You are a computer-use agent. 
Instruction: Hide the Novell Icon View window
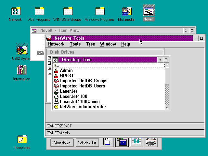click(x=186, y=31)
